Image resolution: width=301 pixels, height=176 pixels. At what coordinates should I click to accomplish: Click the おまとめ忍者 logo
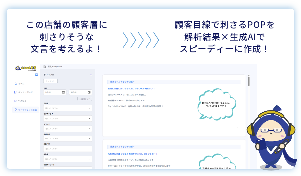click(26, 68)
